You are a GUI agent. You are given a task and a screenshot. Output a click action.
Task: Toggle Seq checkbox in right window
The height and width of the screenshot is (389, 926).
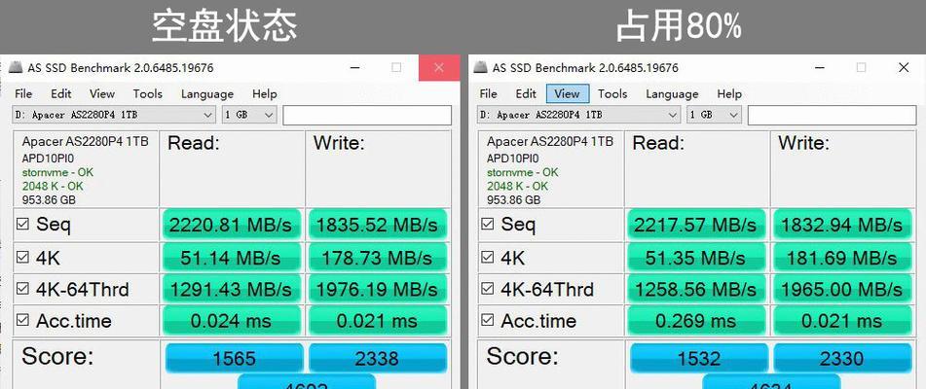pos(487,224)
